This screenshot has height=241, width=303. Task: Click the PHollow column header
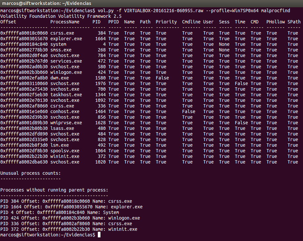click(x=274, y=22)
